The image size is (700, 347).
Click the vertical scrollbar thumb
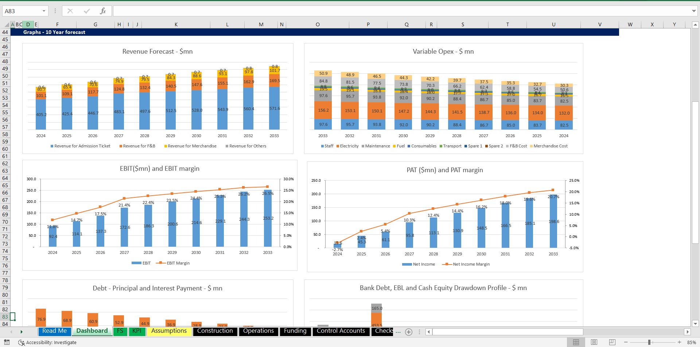pyautogui.click(x=695, y=172)
